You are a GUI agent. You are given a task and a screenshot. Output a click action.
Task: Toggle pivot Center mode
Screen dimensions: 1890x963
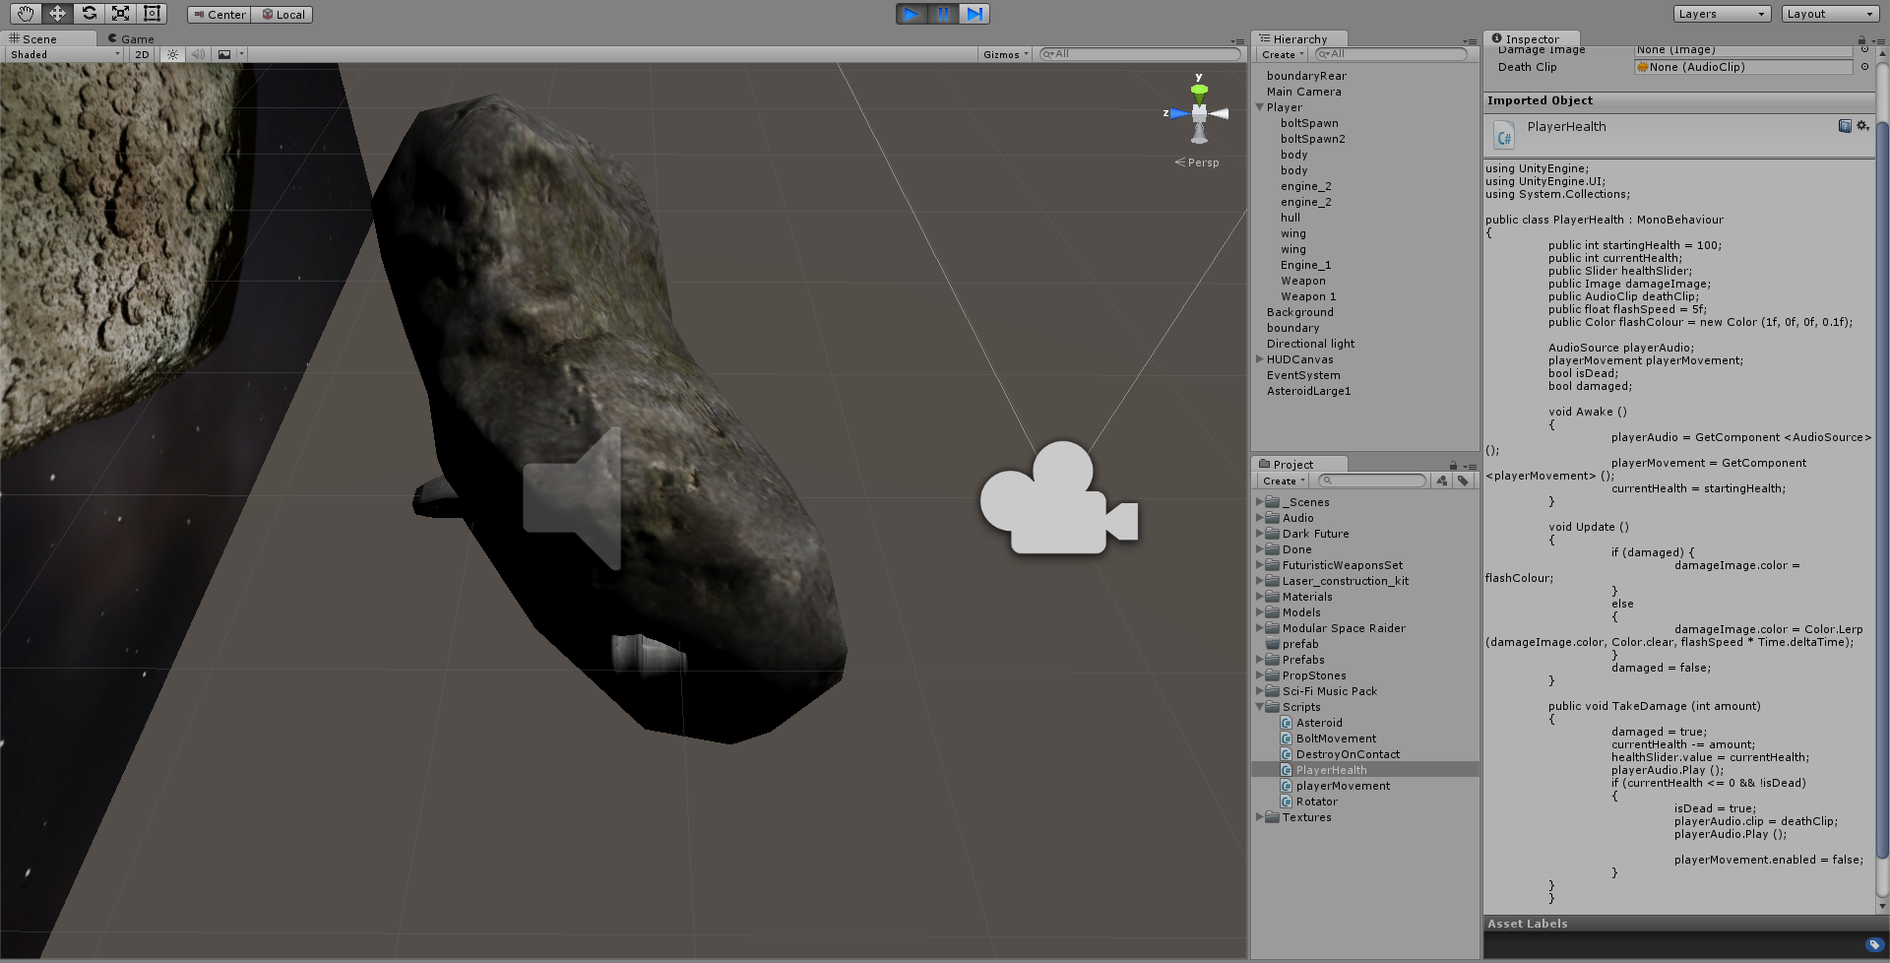tap(219, 15)
